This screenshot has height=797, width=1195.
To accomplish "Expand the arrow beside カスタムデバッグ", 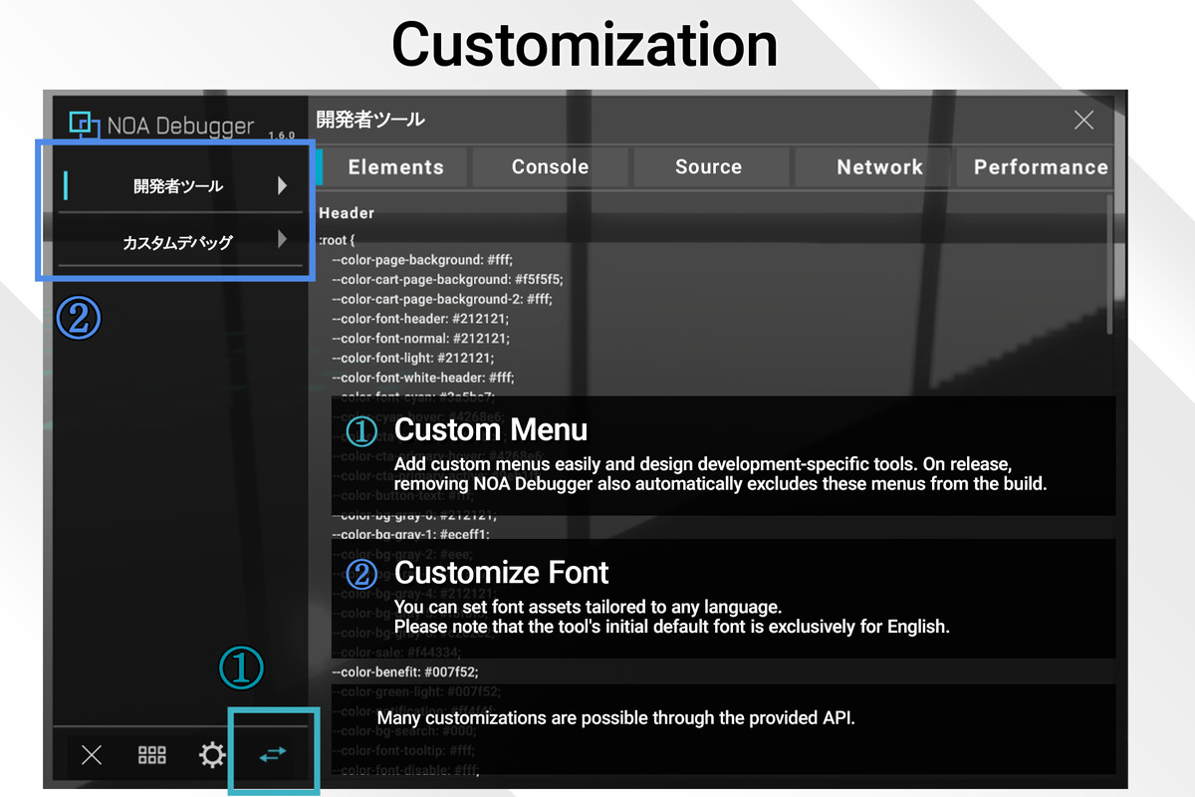I will [282, 240].
